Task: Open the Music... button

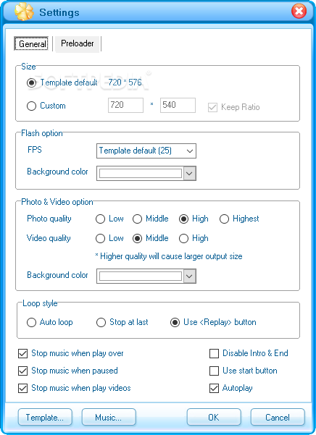Action: 109,417
